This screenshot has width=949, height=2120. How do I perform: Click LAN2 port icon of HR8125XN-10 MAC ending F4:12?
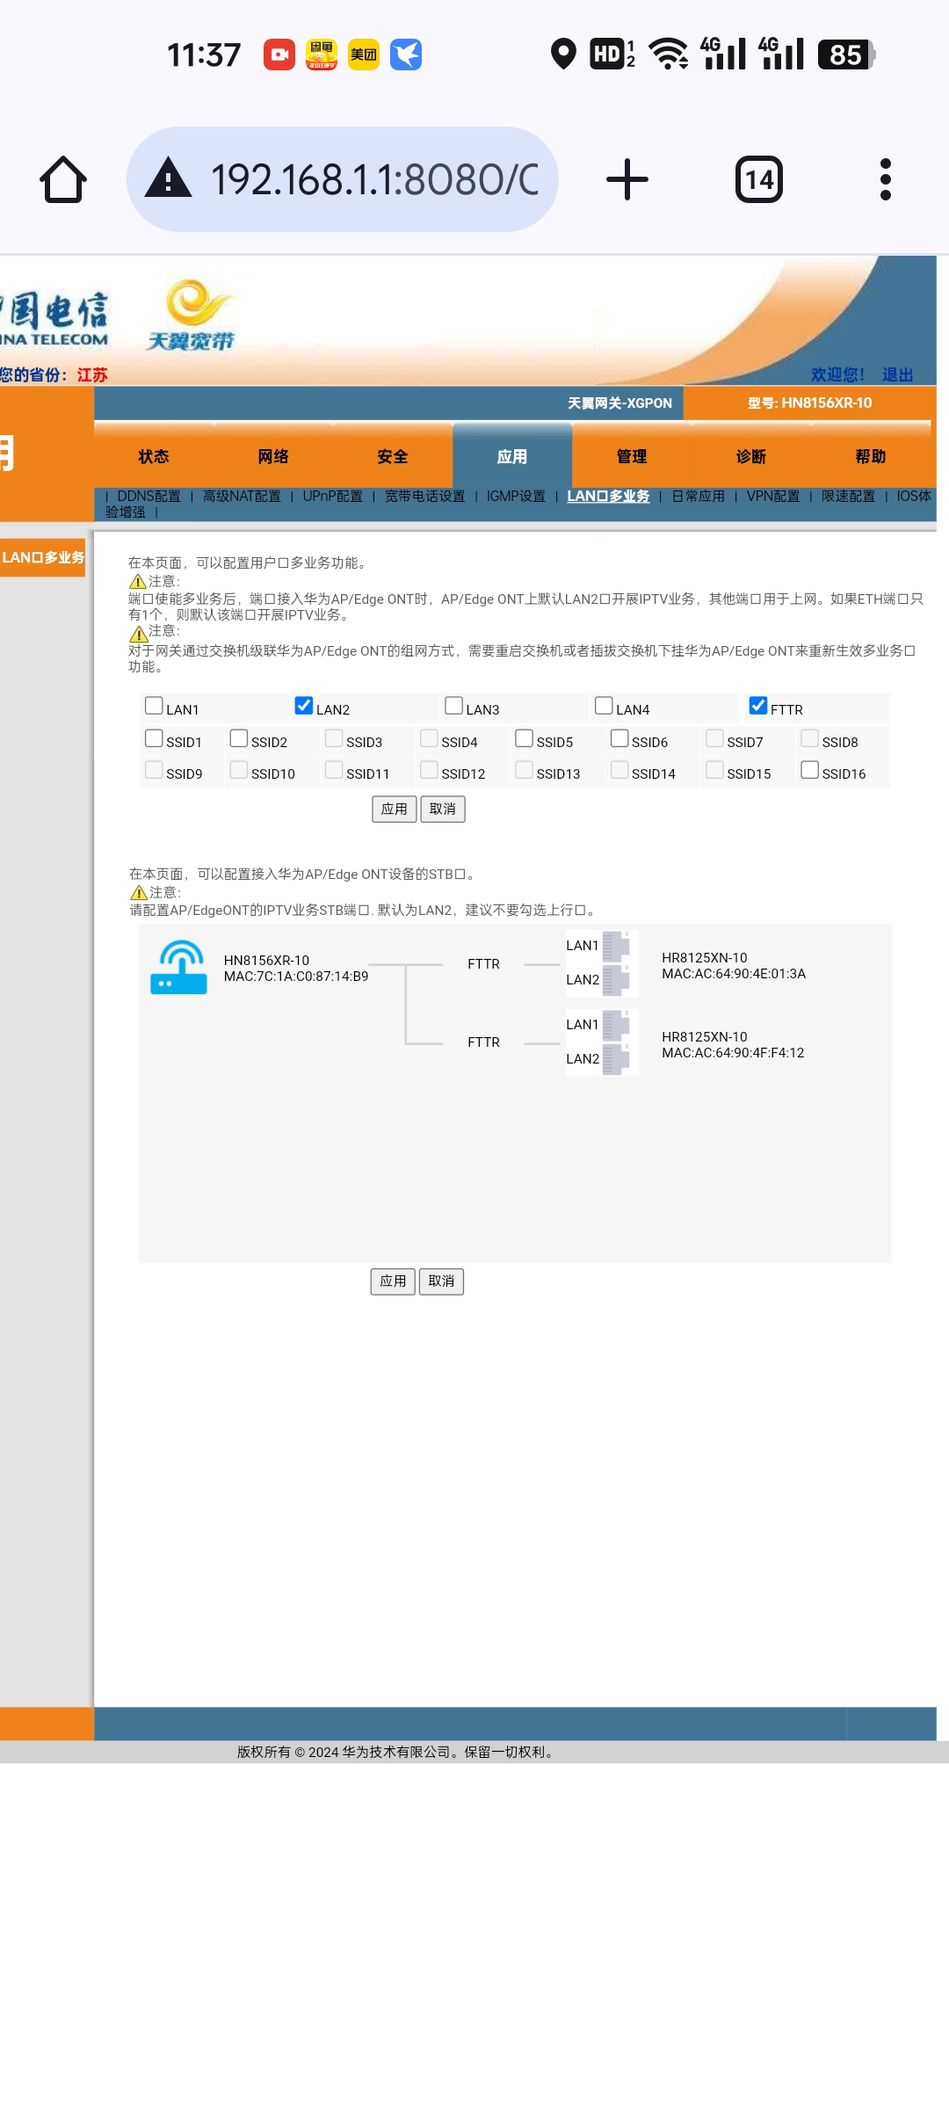[x=616, y=1059]
